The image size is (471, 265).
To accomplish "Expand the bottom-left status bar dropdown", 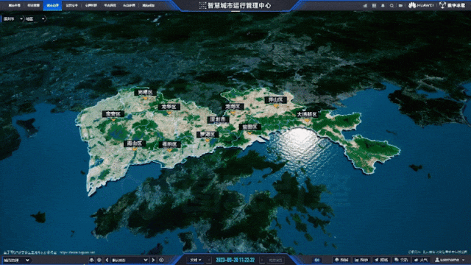I will (x=16, y=260).
